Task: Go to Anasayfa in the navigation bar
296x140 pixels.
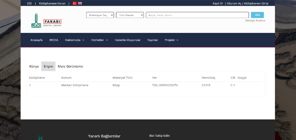Action: click(36, 40)
